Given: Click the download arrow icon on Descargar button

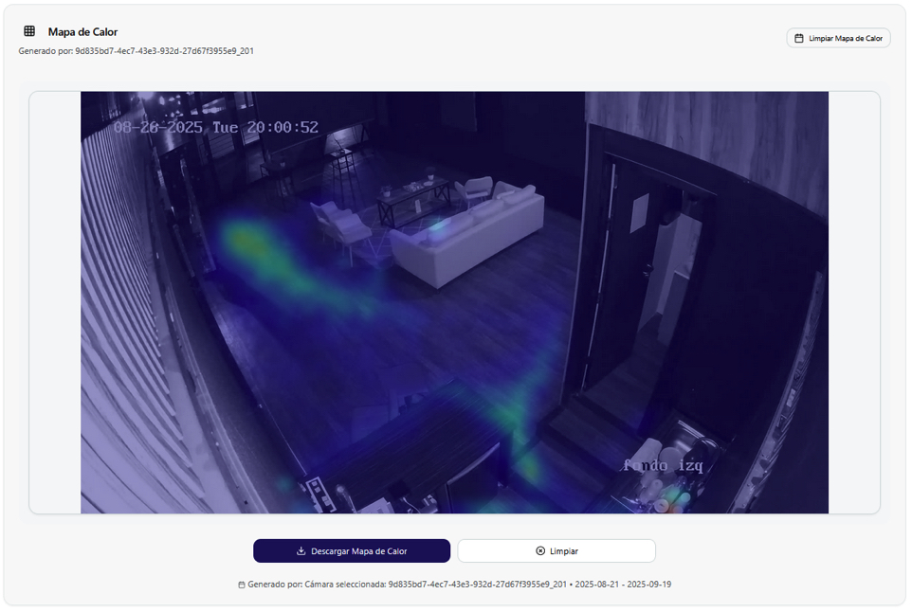Looking at the screenshot, I should point(301,551).
